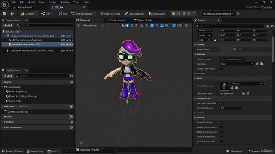
Task: Click the Save blueprint icon
Action: click(x=5, y=14)
